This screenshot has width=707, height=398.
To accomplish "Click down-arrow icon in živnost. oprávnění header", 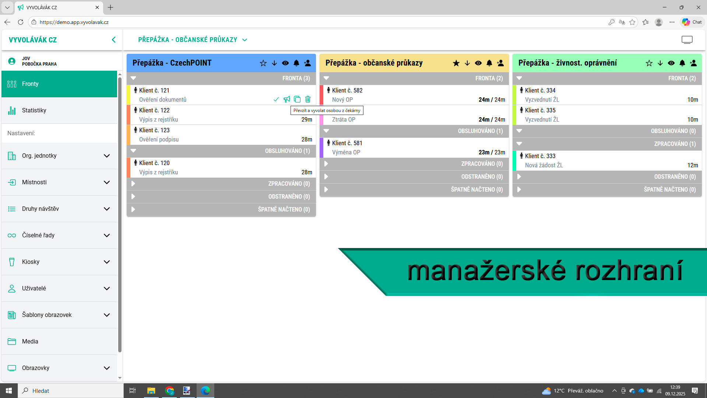I will (660, 63).
